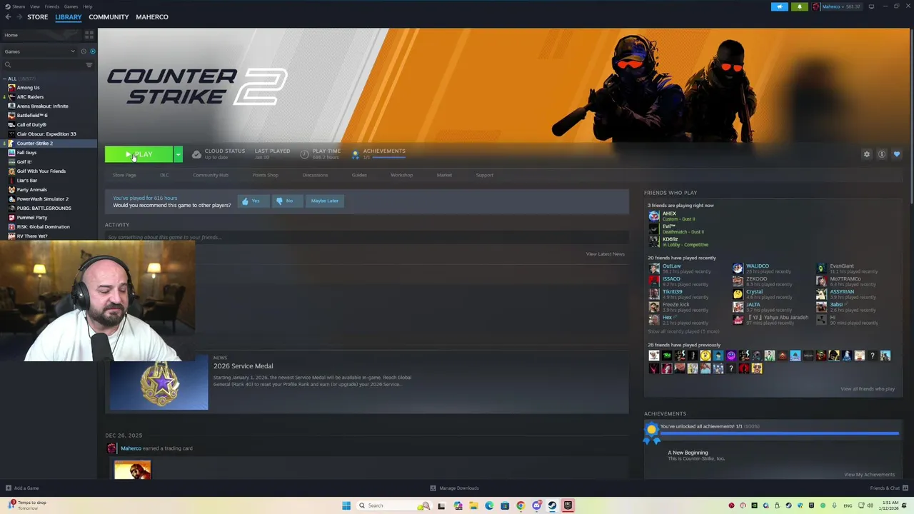Select Call of Duty in the library list
The image size is (914, 514).
coord(31,125)
